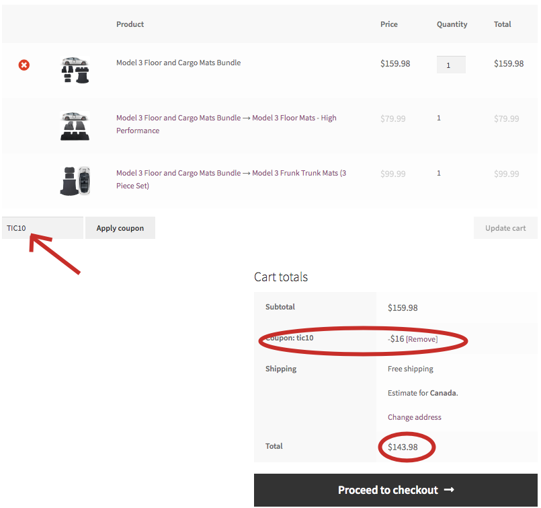
Task: Open the Model 3 Floor Mats - High Performance link
Action: [x=226, y=124]
